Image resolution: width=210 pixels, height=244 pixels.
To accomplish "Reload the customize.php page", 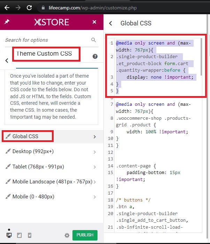I will pyautogui.click(x=29, y=7).
